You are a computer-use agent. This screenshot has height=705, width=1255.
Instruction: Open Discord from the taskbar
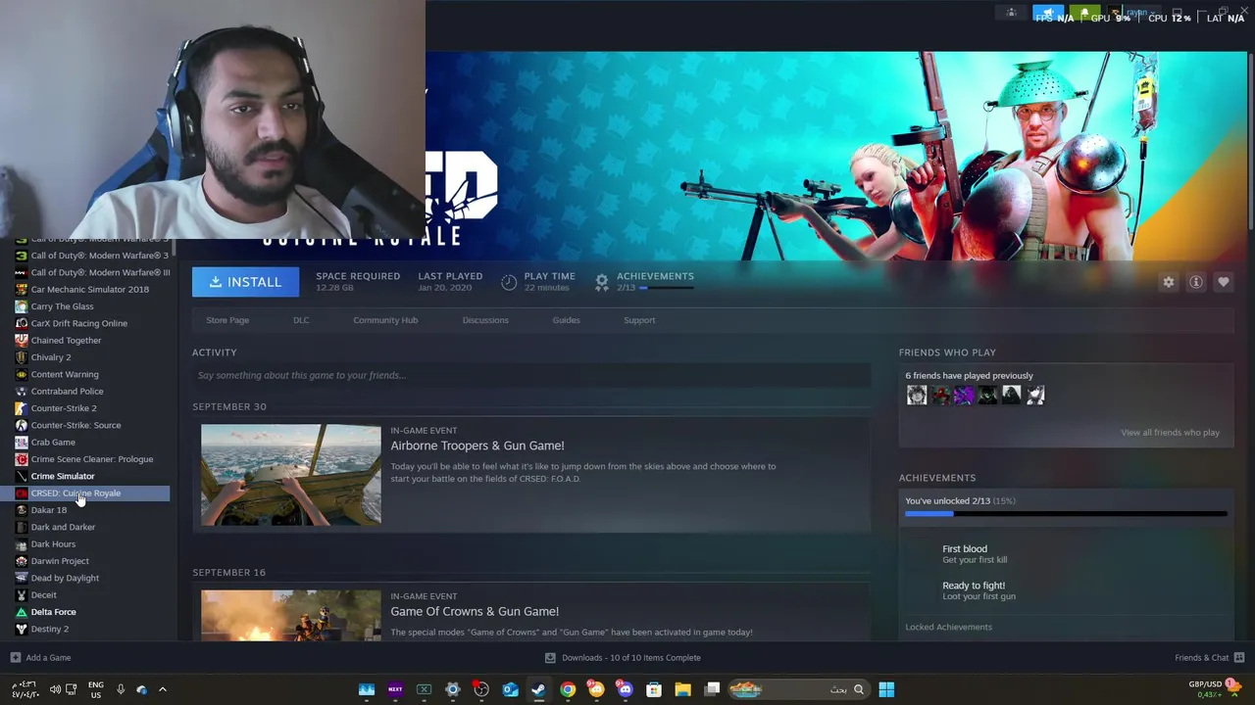[x=625, y=689]
